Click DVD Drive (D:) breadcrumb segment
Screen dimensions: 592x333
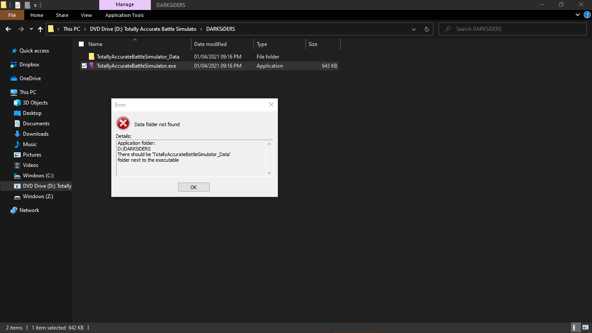[143, 29]
